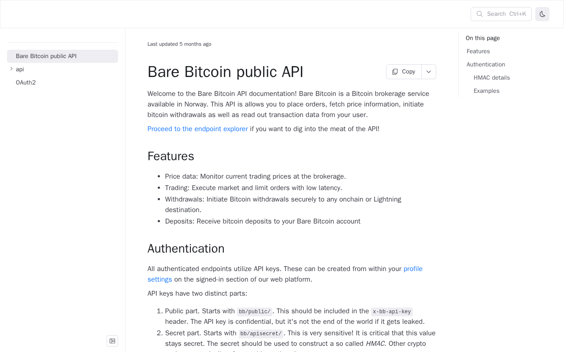Image resolution: width=564 pixels, height=352 pixels.
Task: Jump to Authentication in page outline
Action: [x=486, y=65]
